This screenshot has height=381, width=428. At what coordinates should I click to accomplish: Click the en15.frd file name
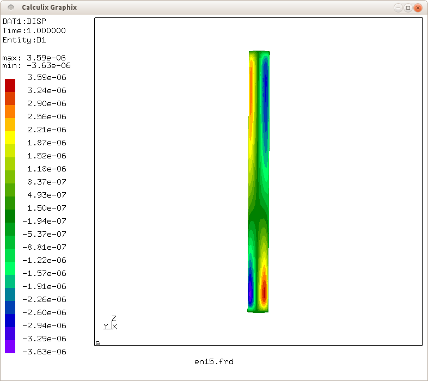(x=214, y=362)
